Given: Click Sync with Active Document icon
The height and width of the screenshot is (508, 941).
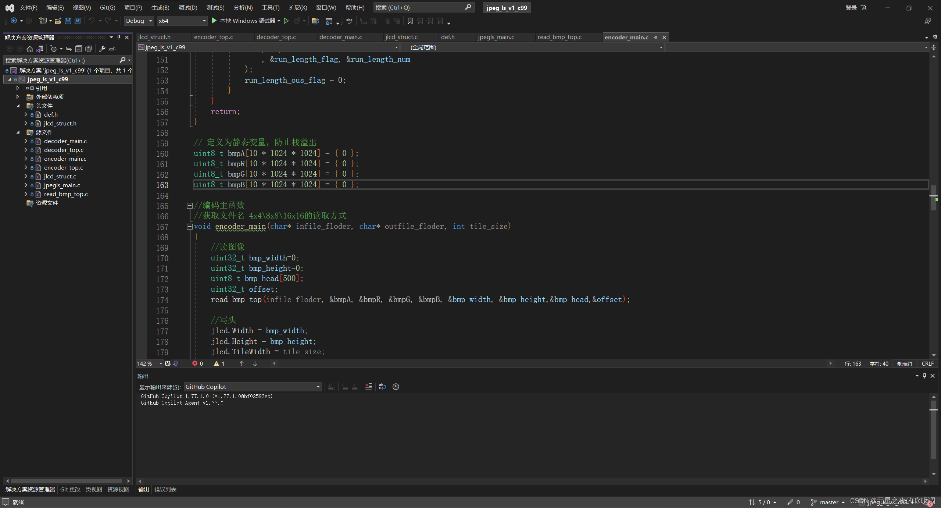Looking at the screenshot, I should click(69, 49).
